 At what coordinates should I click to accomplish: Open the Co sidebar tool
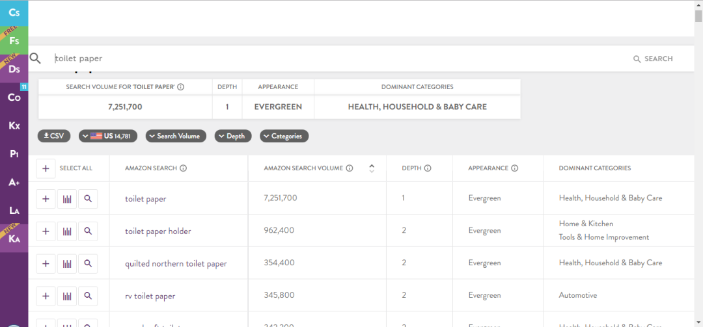(14, 97)
